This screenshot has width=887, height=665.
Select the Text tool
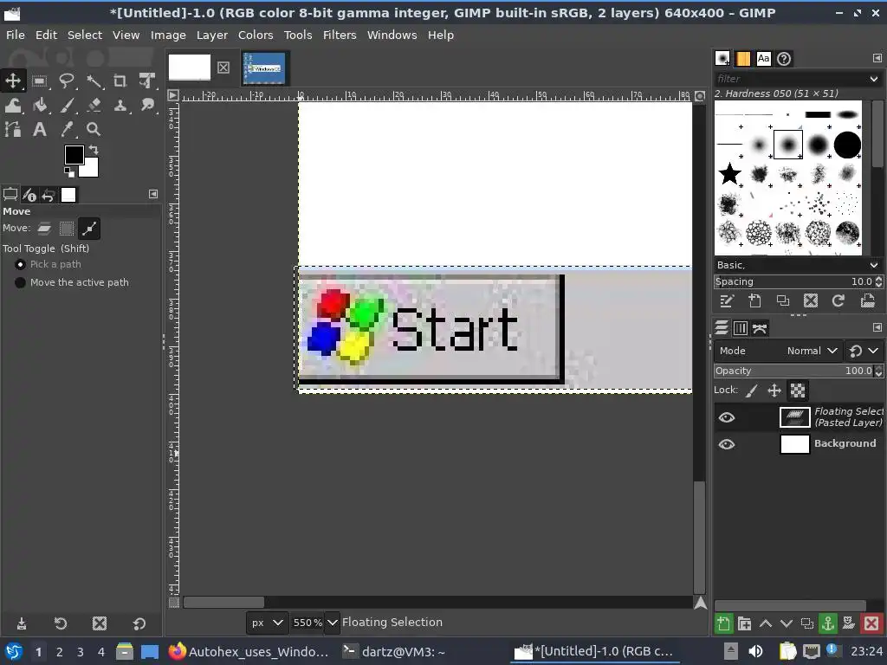tap(40, 130)
